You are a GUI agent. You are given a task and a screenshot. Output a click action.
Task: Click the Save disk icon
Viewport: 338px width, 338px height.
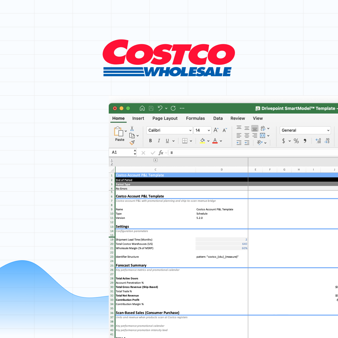click(x=151, y=108)
